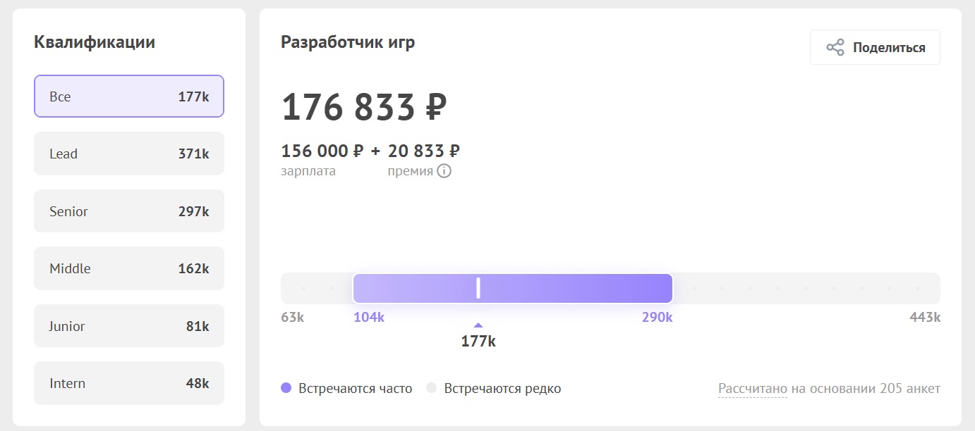Select the Senior qualification filter
Image resolution: width=975 pixels, height=431 pixels.
[128, 211]
